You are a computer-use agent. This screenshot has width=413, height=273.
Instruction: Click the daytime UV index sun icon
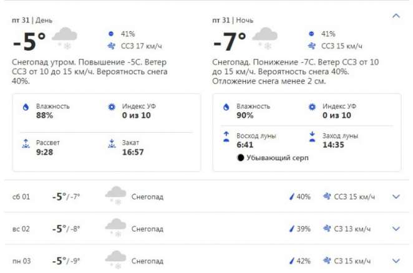(x=112, y=107)
